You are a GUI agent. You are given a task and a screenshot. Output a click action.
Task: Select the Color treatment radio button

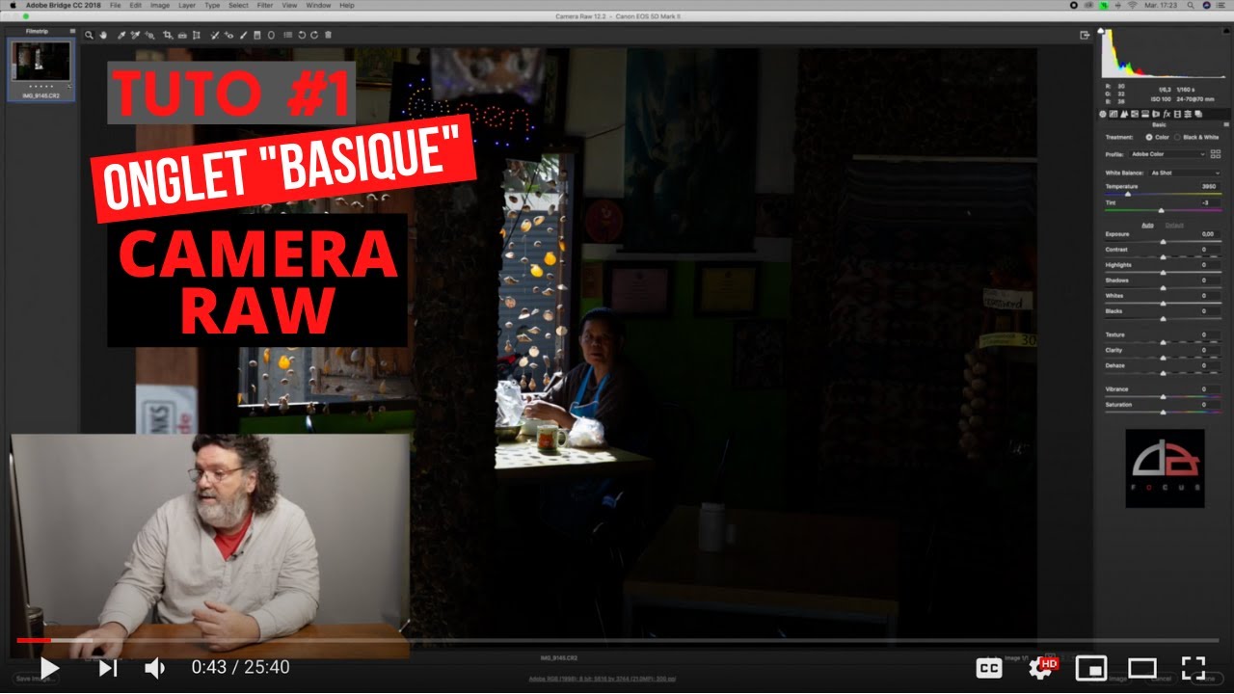[x=1149, y=137]
